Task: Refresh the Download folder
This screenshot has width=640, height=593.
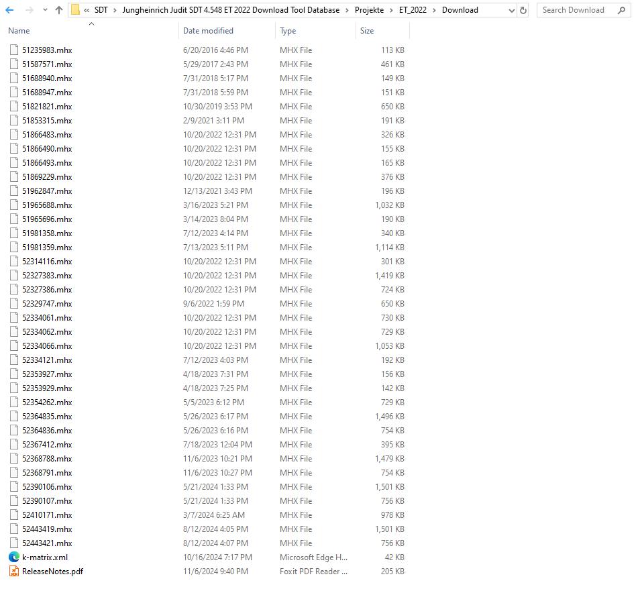Action: point(523,10)
